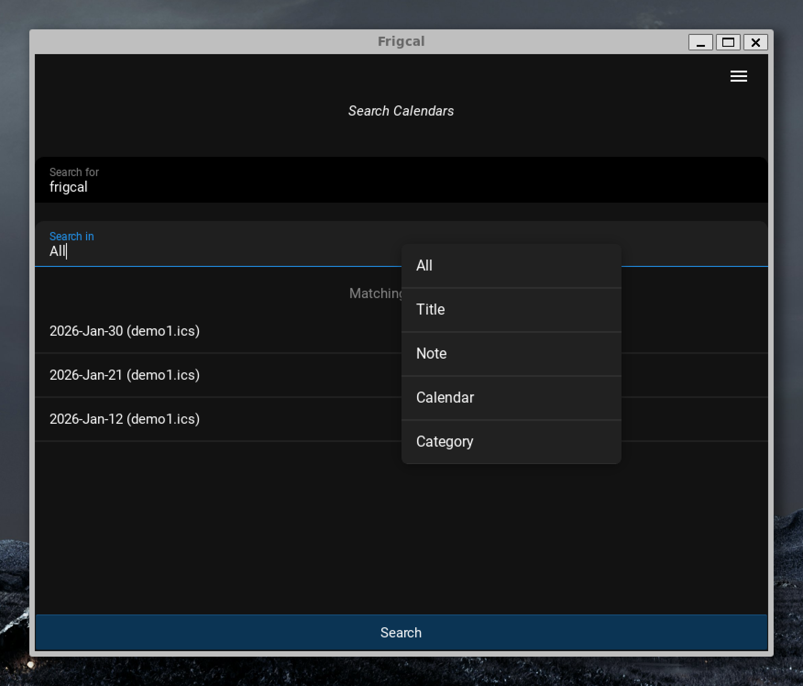Open the hamburger menu
This screenshot has width=803, height=686.
point(738,76)
